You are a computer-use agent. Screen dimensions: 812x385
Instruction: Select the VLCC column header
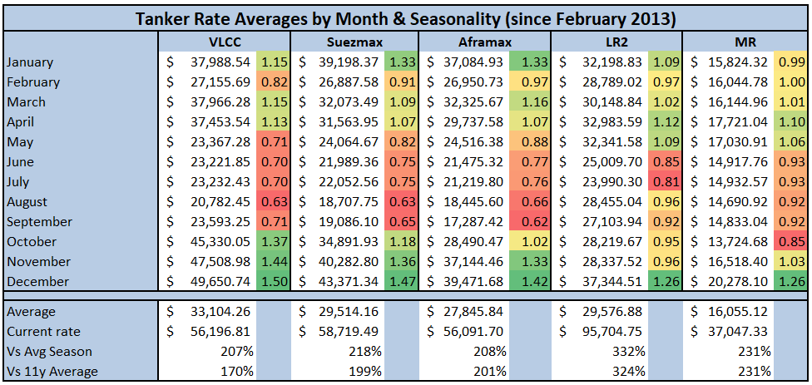224,42
